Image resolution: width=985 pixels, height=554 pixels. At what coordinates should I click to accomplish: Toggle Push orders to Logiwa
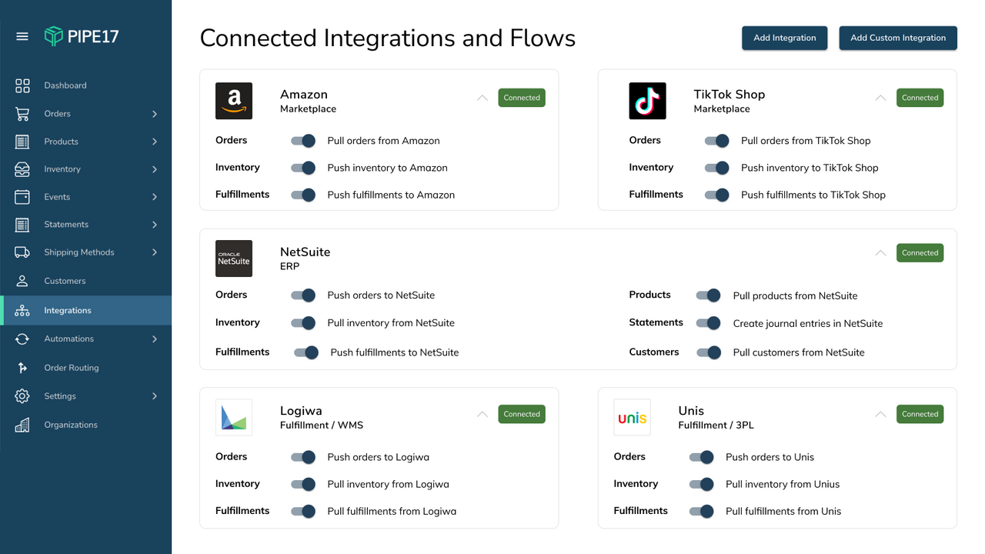[303, 457]
